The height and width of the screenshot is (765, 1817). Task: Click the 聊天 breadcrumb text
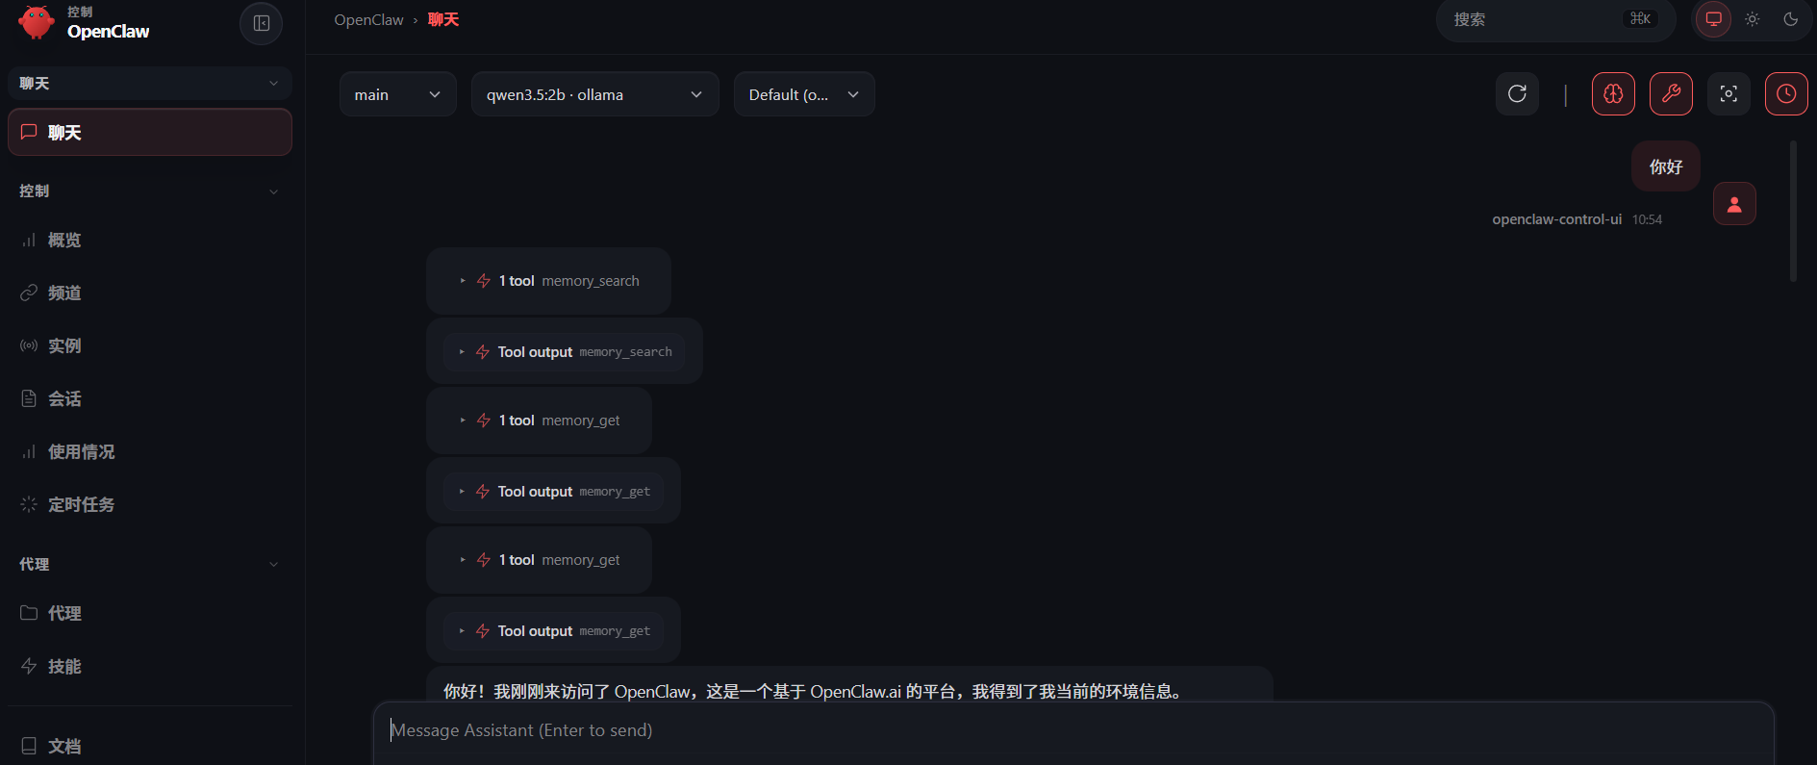(x=443, y=20)
